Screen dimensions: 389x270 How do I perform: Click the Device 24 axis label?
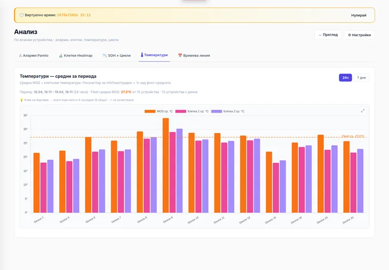322,220
